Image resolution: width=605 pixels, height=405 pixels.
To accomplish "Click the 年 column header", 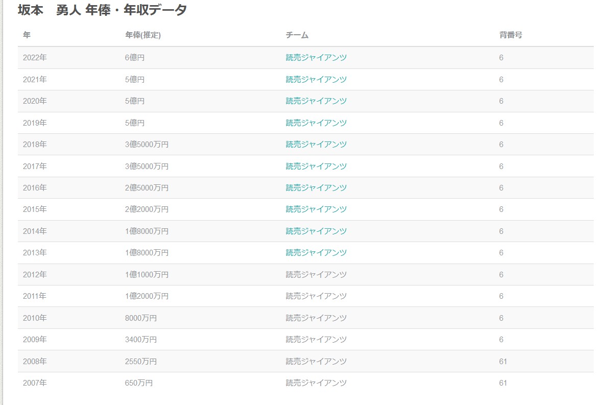I will (27, 35).
